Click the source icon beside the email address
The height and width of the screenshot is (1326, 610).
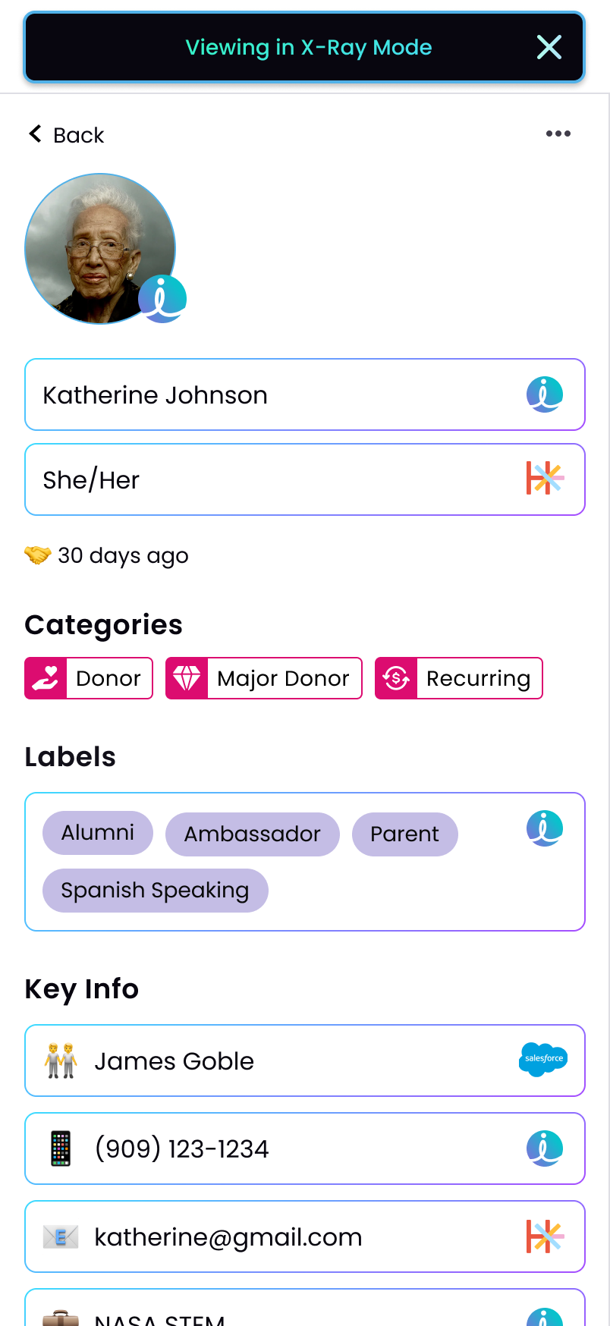[545, 1236]
